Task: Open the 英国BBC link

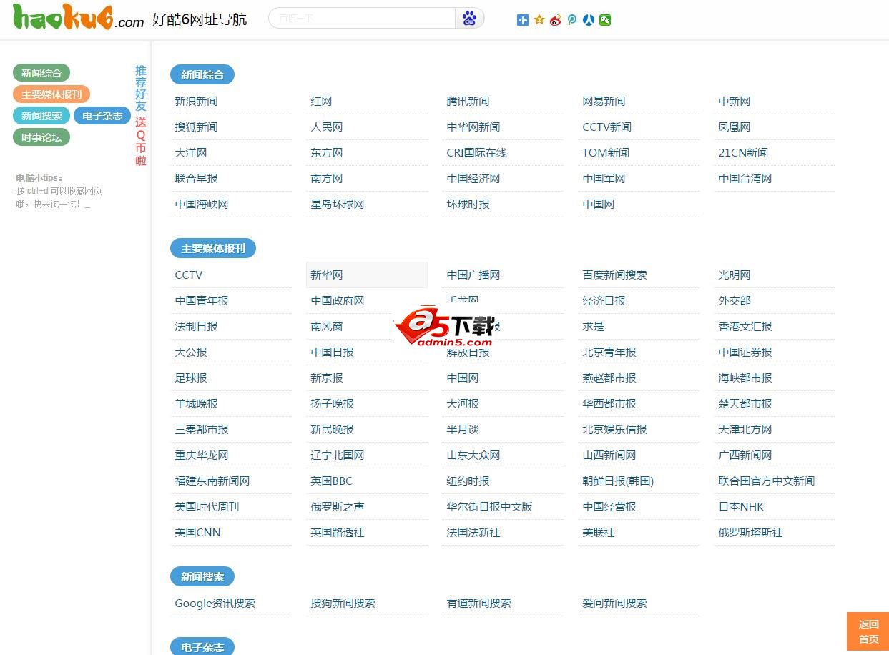Action: tap(331, 481)
